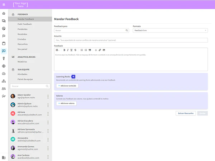Image resolution: width=215 pixels, height=161 pixels.
Task: Open the speedometer icon in sidebar
Action: coord(4,73)
